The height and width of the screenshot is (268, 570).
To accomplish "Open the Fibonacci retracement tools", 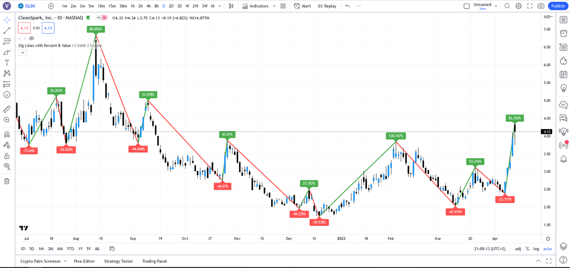I will (x=7, y=41).
